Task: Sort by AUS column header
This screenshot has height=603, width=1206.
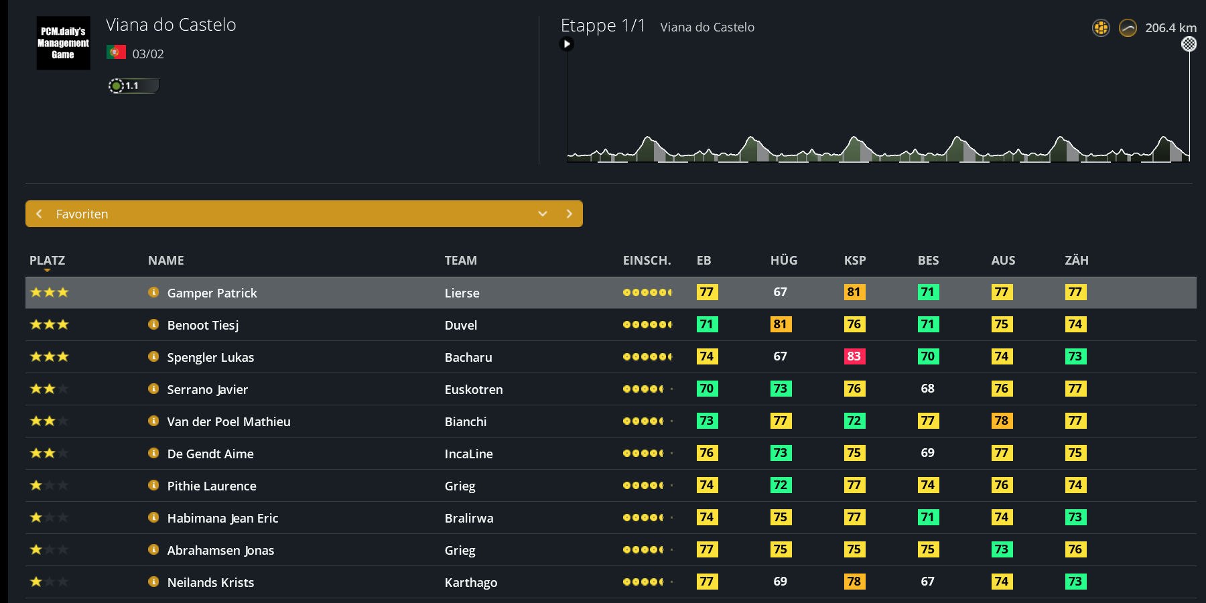Action: (x=1004, y=261)
